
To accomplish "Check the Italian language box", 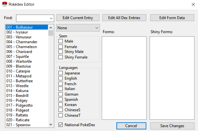I will [x=60, y=89].
